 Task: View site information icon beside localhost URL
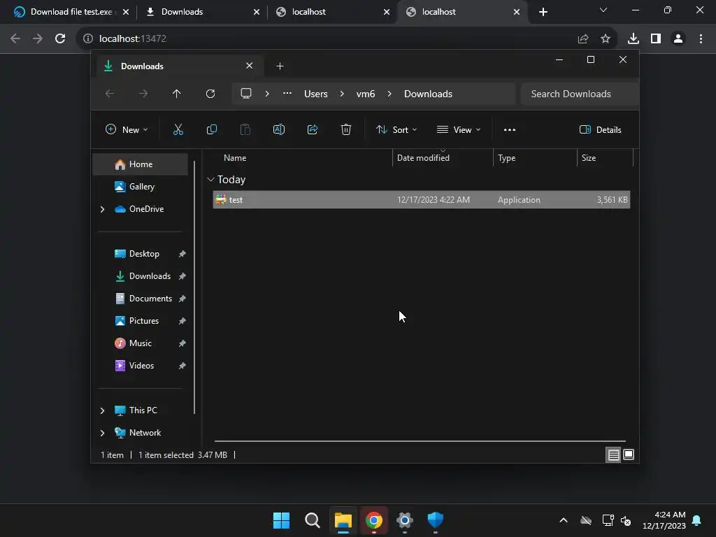pyautogui.click(x=88, y=39)
